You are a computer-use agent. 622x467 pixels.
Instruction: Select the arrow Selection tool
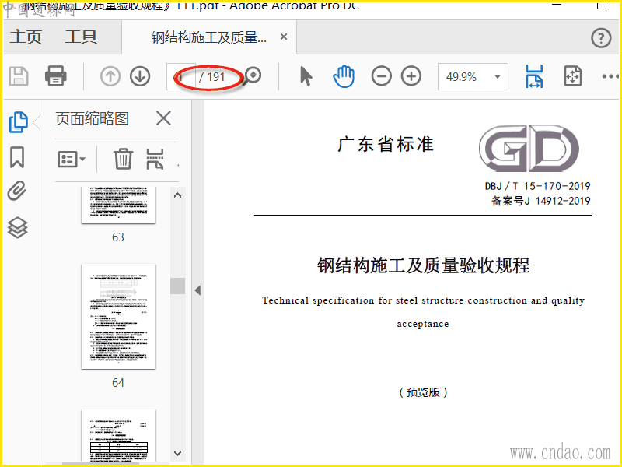click(x=306, y=76)
